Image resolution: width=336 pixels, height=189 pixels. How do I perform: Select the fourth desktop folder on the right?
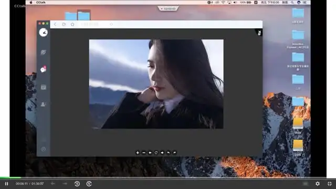pos(298,79)
